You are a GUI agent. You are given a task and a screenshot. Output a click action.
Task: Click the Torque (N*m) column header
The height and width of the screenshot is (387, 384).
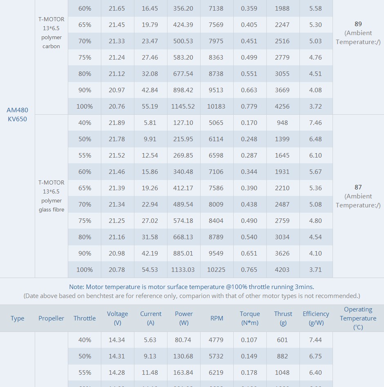tap(250, 318)
